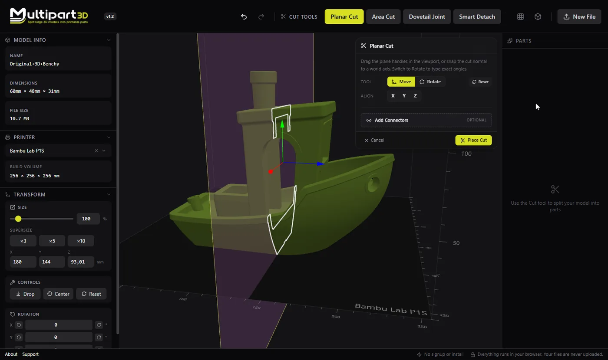The width and height of the screenshot is (608, 360).
Task: Align cut plane to Y axis
Action: [x=404, y=96]
